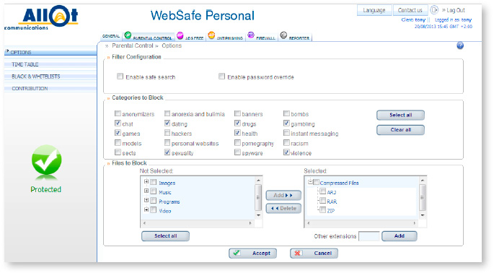The image size is (494, 273).
Task: Open Black & Whitelists in the sidebar
Action: (x=50, y=77)
